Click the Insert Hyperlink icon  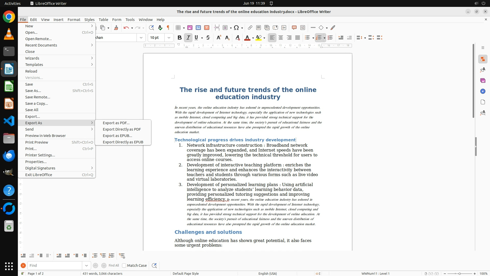pos(250,28)
